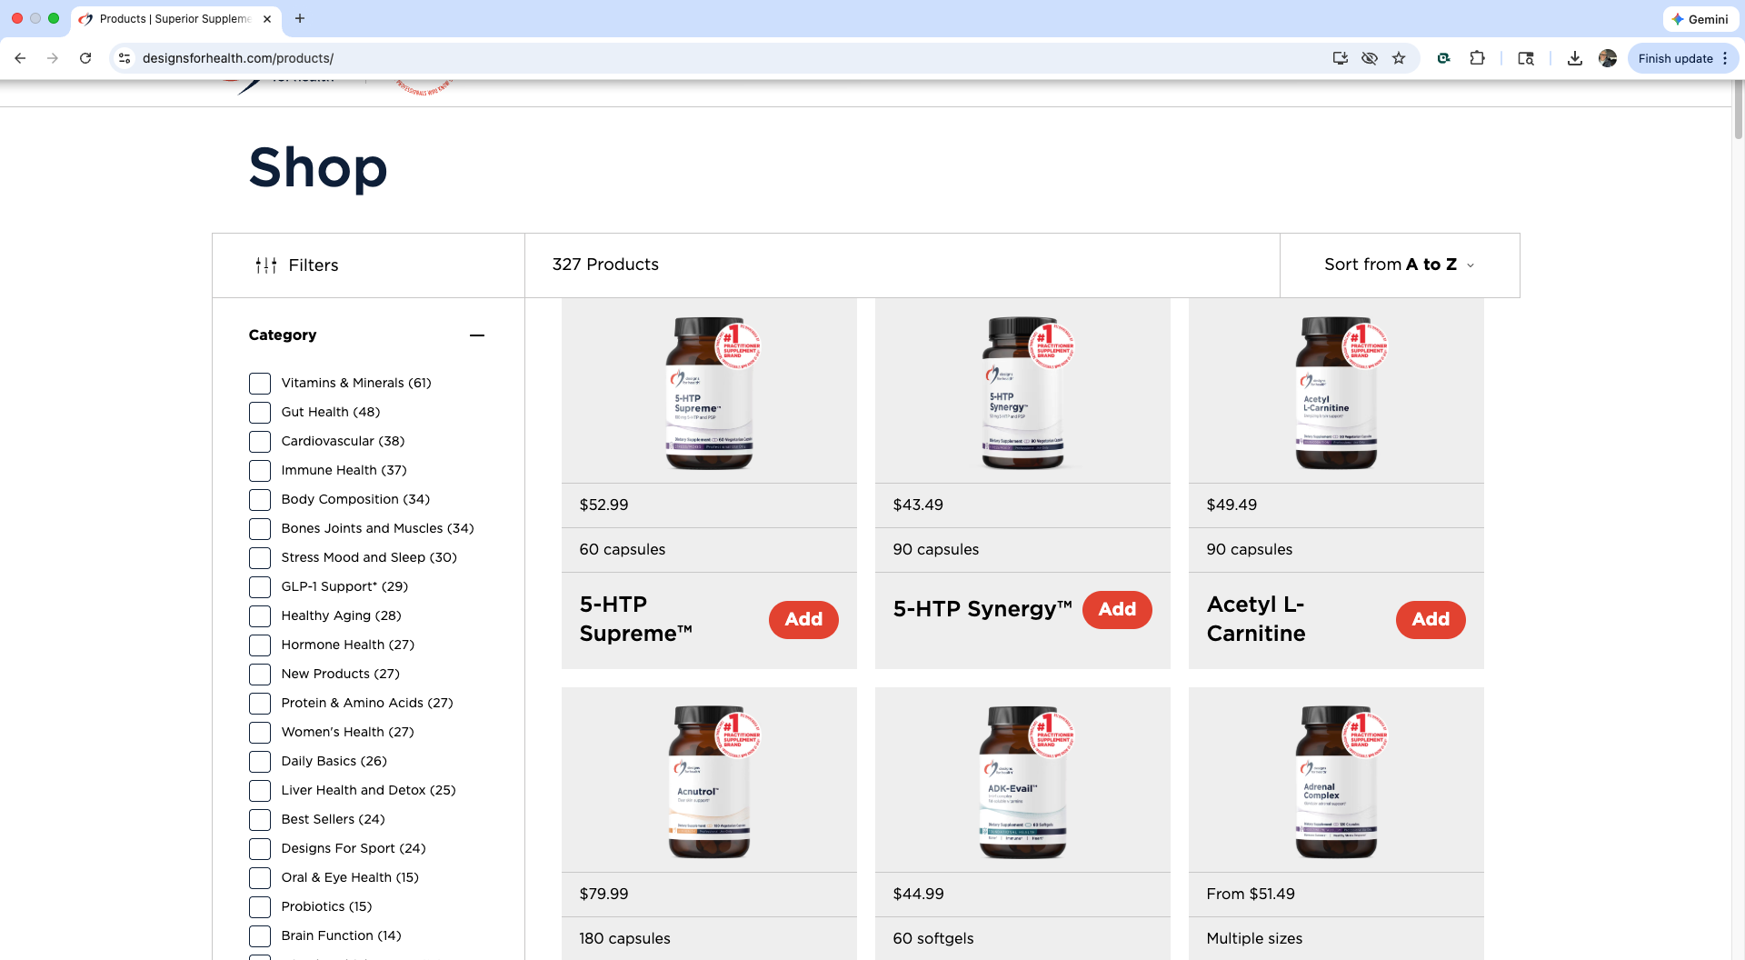Go back to the previous page
Viewport: 1745px width, 960px height.
[20, 58]
